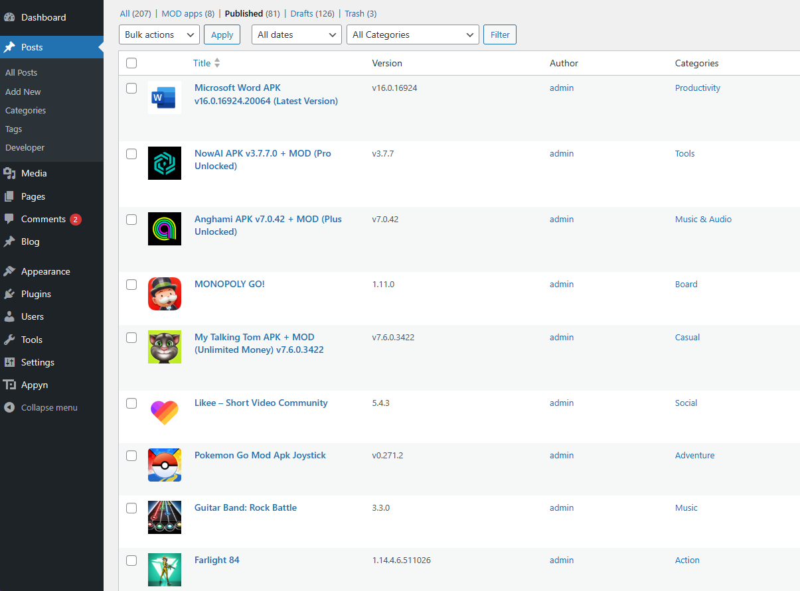Click the Farlight 84 app thumbnail

[x=165, y=570]
